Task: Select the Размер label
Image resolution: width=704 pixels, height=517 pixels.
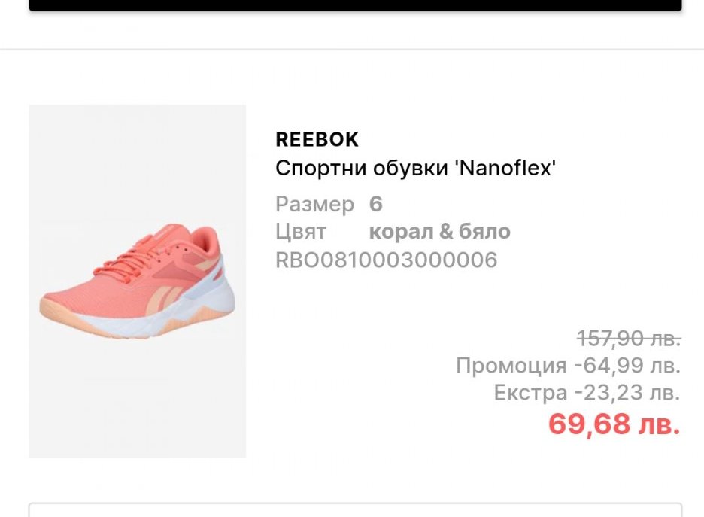Action: pos(314,204)
